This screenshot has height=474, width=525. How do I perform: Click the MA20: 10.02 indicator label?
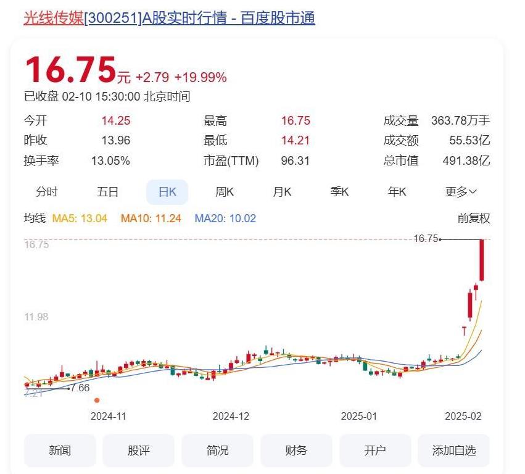pyautogui.click(x=225, y=218)
